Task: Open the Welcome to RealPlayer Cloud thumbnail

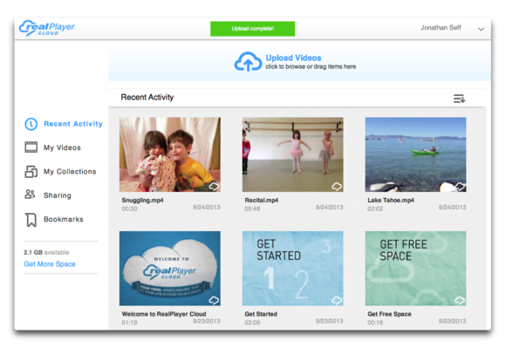Action: pyautogui.click(x=170, y=269)
